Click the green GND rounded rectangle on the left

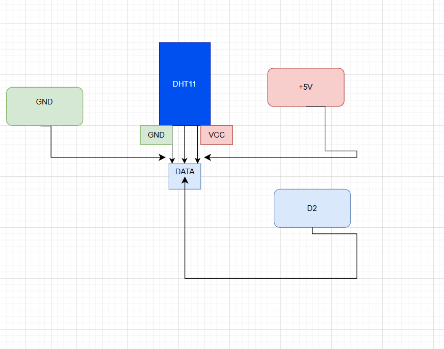point(44,106)
